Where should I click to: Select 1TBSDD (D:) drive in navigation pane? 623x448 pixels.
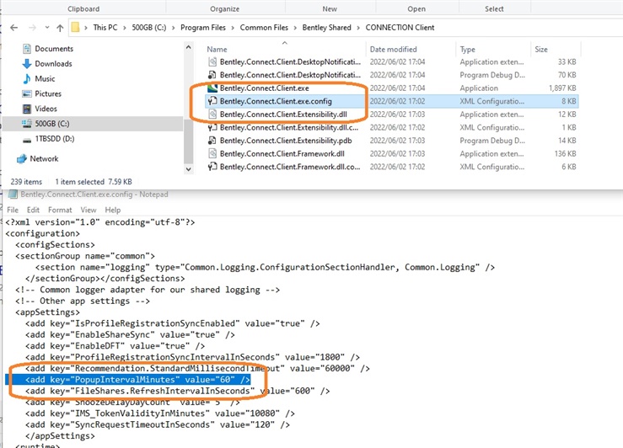pyautogui.click(x=55, y=138)
